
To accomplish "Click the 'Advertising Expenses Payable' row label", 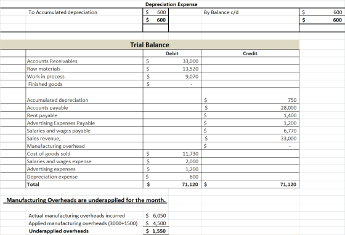I will [x=61, y=123].
